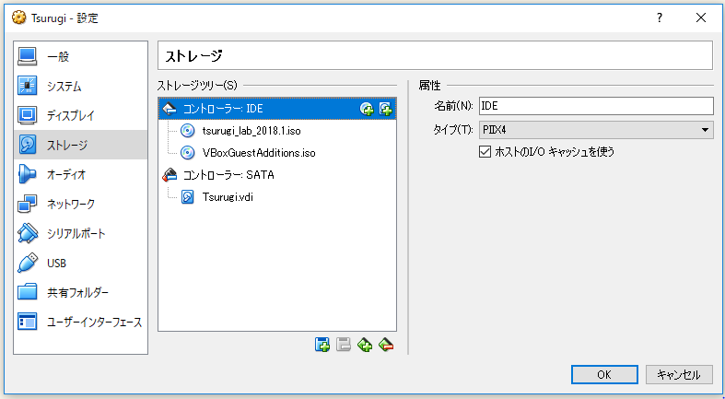The width and height of the screenshot is (725, 399).
Task: Select コントローラー: SATA tree row
Action: point(277,175)
